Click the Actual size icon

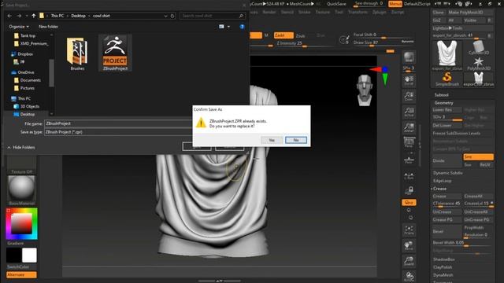click(x=409, y=112)
